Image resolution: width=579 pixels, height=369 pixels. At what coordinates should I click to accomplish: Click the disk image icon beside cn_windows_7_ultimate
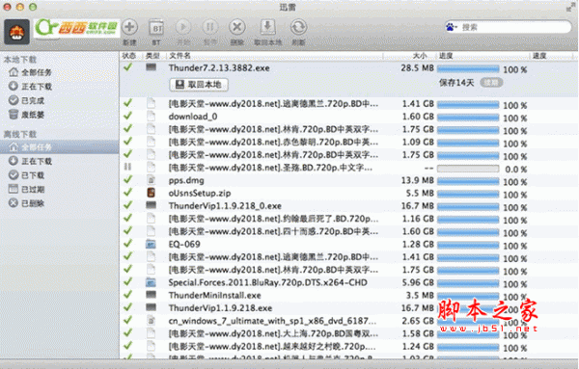(152, 320)
